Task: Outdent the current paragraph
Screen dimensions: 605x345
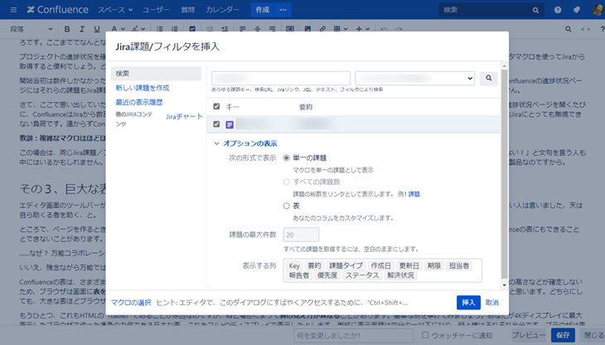Action: click(210, 29)
